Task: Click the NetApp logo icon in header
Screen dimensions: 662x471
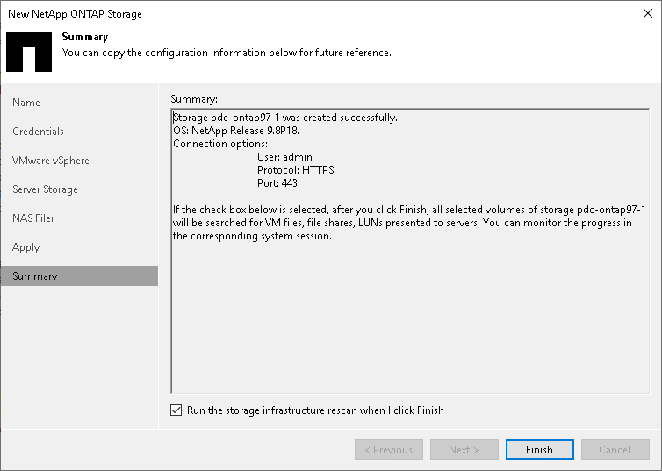Action: 29,53
